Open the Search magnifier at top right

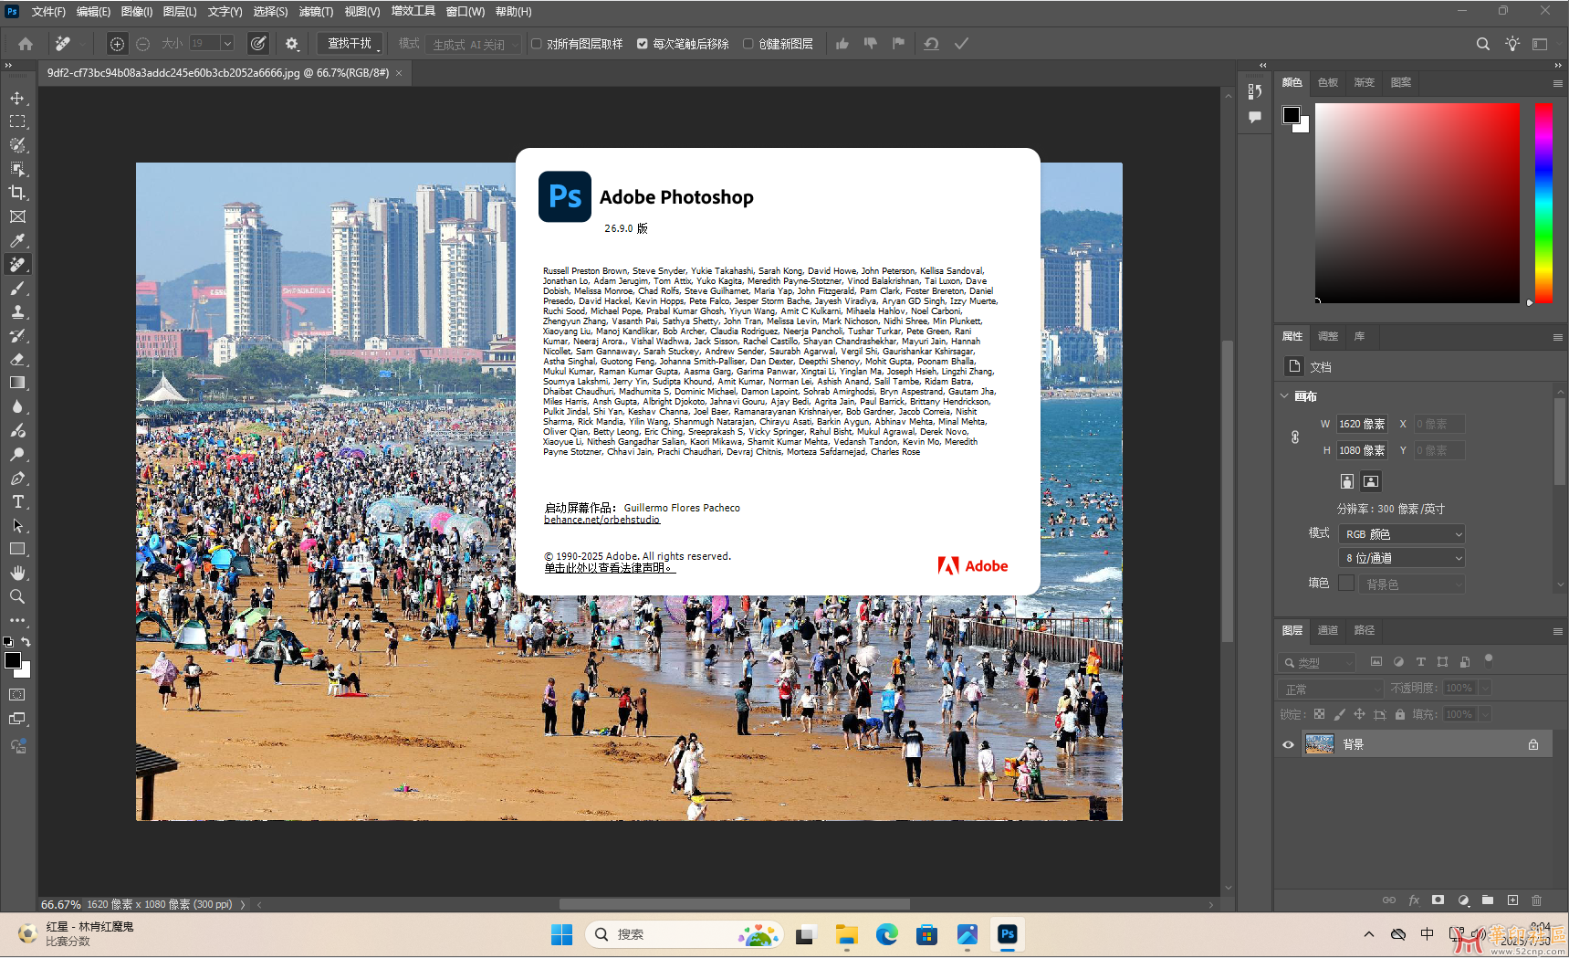[1483, 44]
